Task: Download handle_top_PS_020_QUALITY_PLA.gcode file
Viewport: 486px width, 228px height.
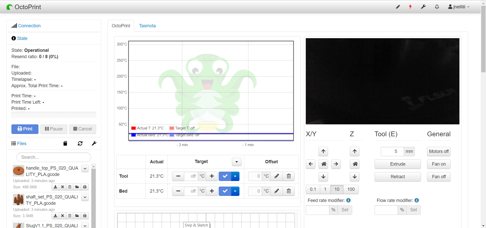Action: coord(55,187)
